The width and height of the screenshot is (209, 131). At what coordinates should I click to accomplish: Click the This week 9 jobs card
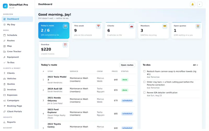point(87,30)
